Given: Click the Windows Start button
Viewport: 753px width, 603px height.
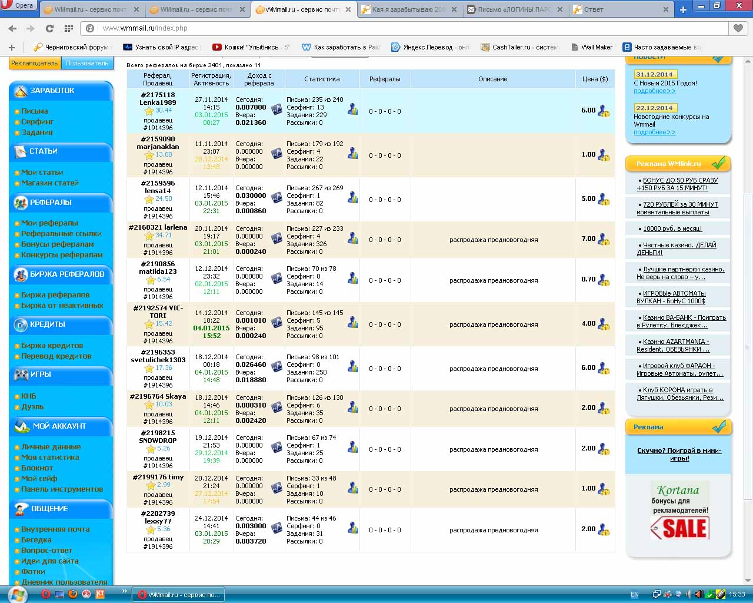Looking at the screenshot, I should pyautogui.click(x=16, y=594).
